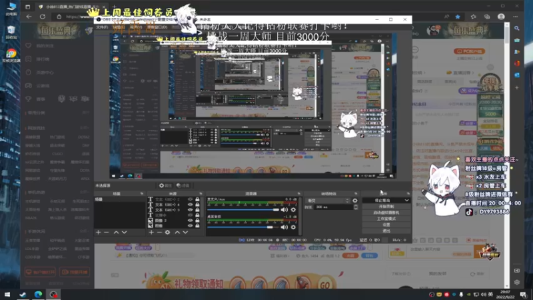The width and height of the screenshot is (533, 300).
Task: Open source properties gear in sources toolbar
Action: (168, 232)
